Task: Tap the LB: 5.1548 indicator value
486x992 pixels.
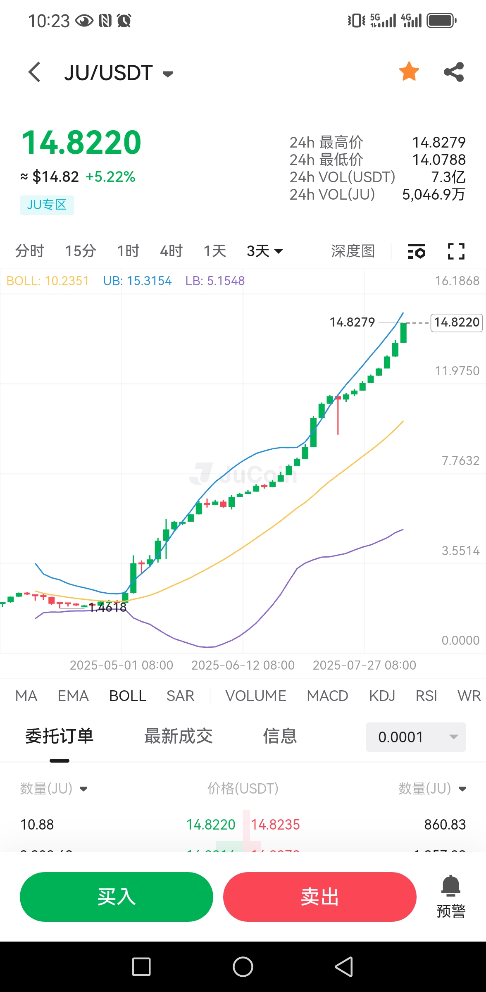Action: 215,281
